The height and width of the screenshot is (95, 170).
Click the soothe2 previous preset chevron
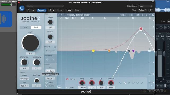pyautogui.click(x=58, y=15)
